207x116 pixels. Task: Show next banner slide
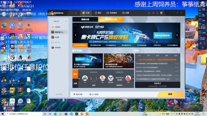click(177, 35)
